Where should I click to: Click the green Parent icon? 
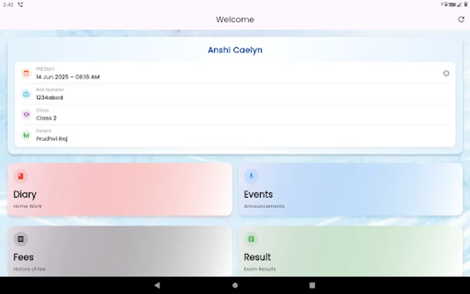26,135
